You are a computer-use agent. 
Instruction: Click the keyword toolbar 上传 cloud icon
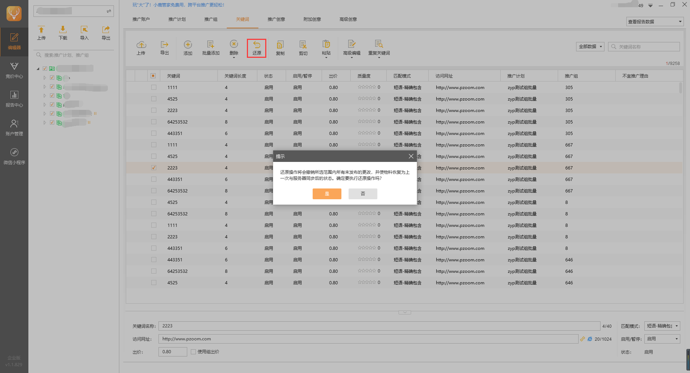141,45
